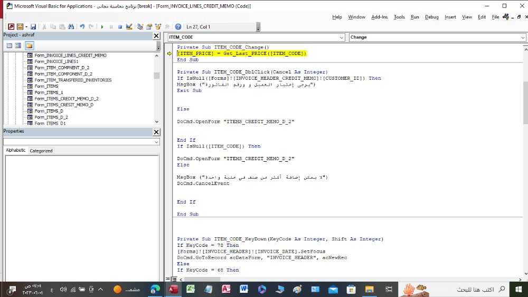Close the Project Explorer pane
Viewport: 528px width, 297px height.
(156, 36)
